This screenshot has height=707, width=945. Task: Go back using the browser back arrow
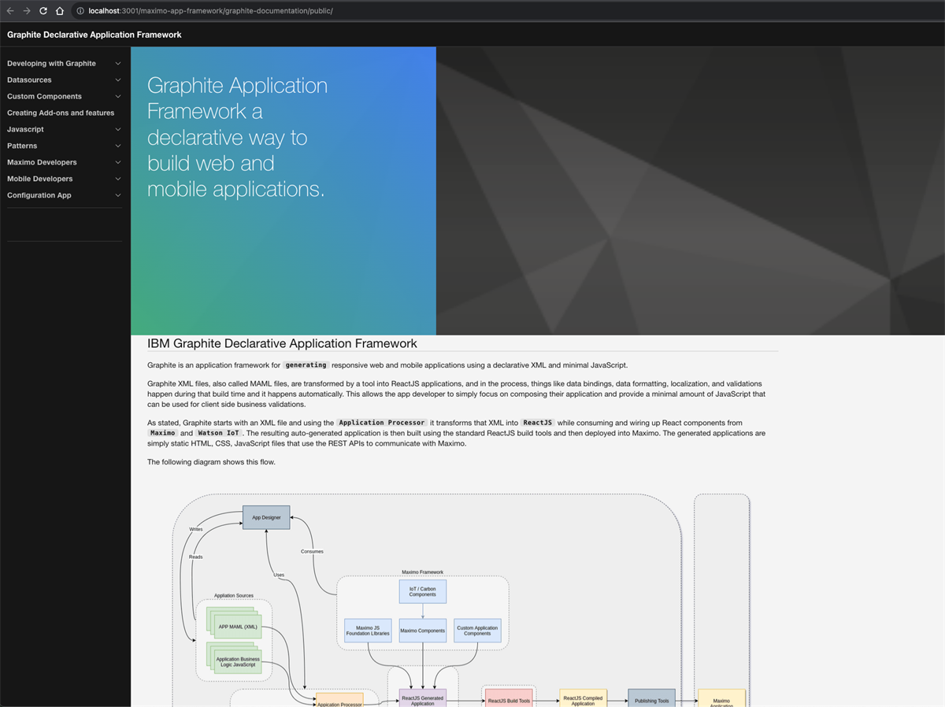[10, 11]
